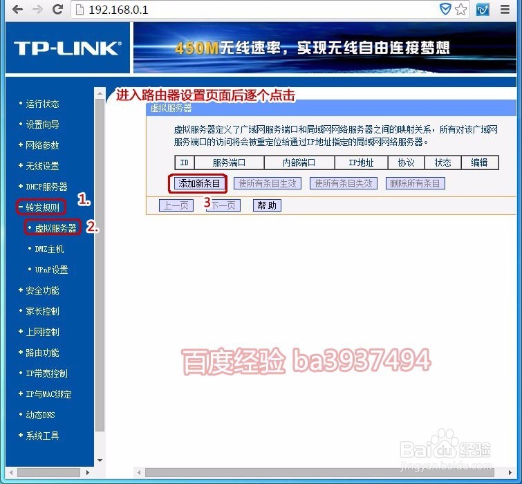Click the 状态 column header
522x484 pixels.
coord(442,162)
